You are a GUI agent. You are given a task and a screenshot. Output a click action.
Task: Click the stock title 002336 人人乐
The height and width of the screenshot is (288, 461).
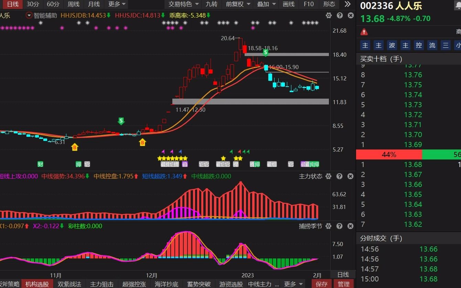pyautogui.click(x=391, y=6)
